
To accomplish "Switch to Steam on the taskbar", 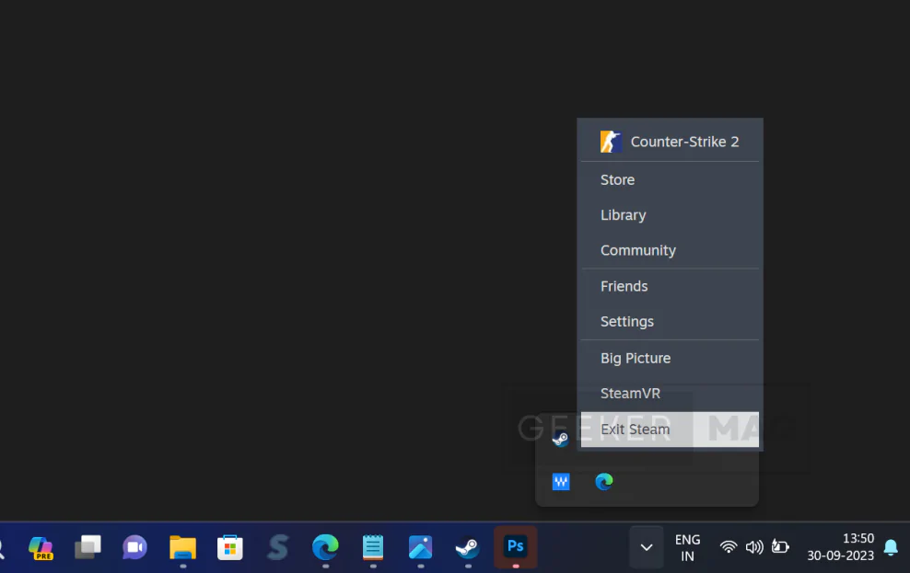I will pos(468,547).
